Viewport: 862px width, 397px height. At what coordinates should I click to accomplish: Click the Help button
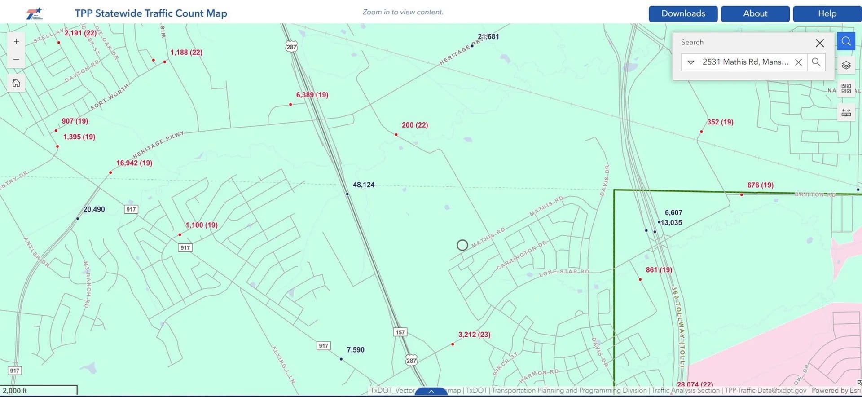point(827,13)
